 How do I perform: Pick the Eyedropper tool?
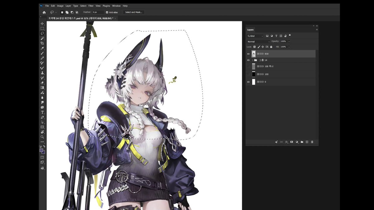tap(42, 48)
